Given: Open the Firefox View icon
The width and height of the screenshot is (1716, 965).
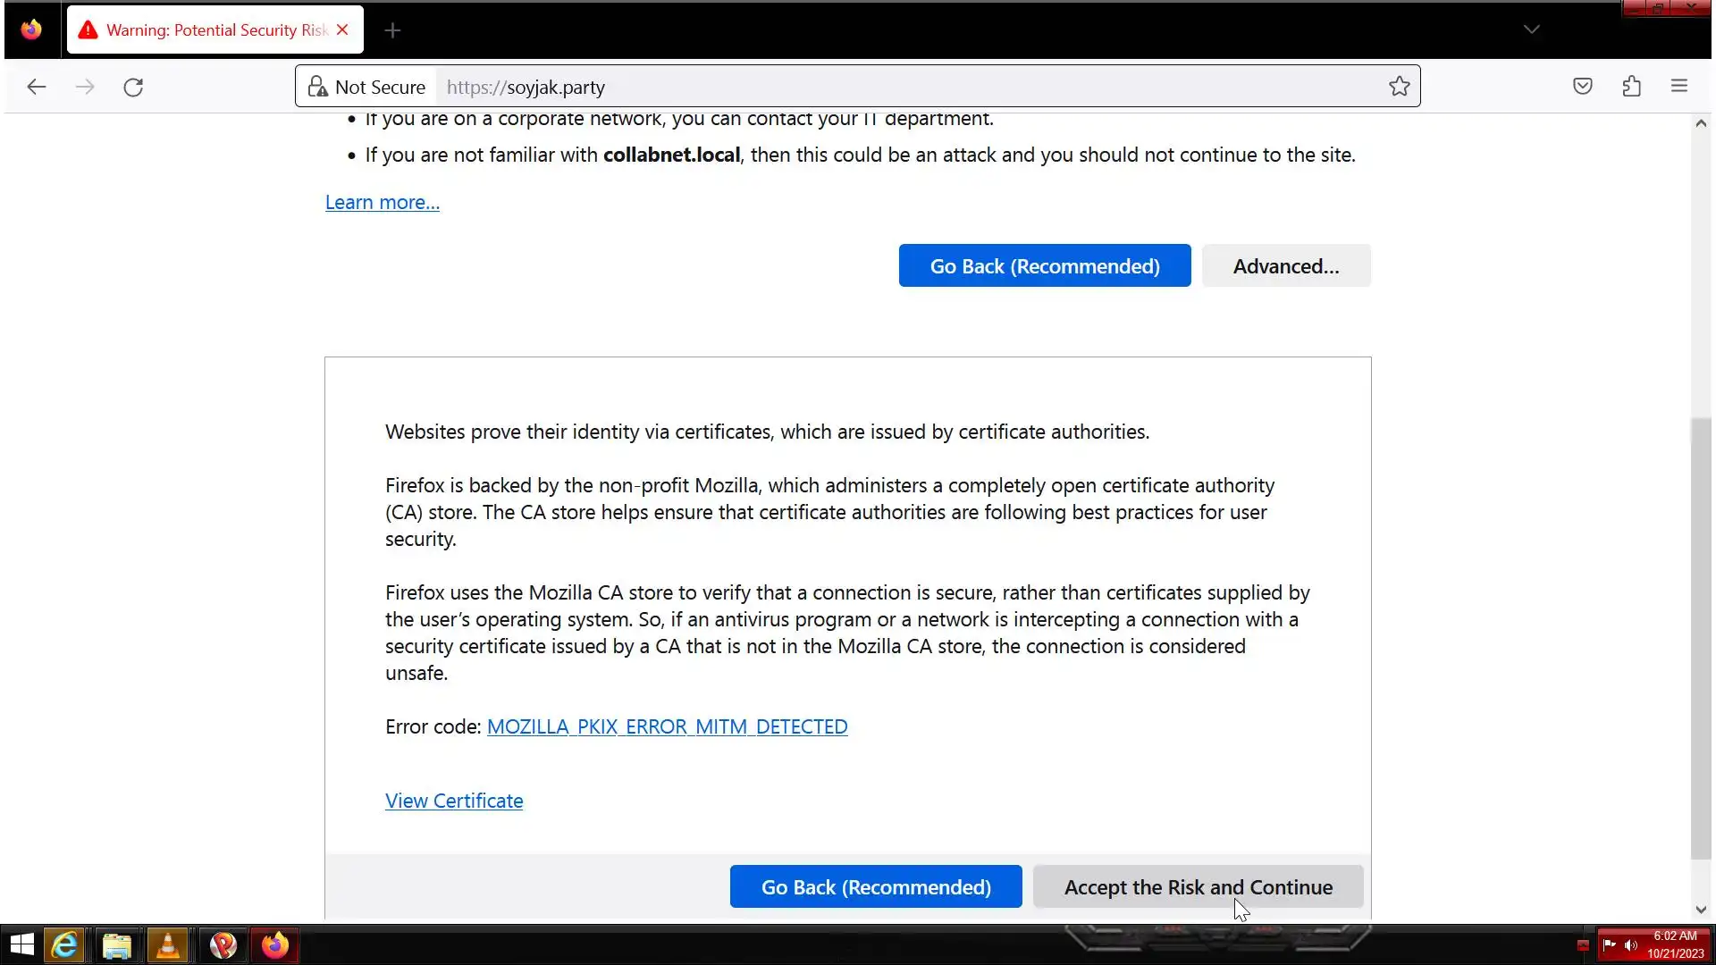Looking at the screenshot, I should click(31, 29).
